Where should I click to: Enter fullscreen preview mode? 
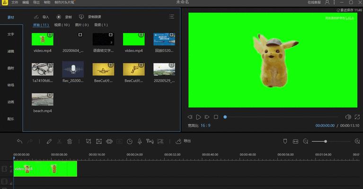pos(357,117)
